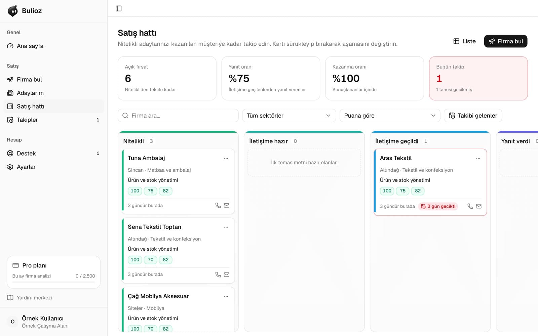Toggle the Takibi gelenler filter
538x336 pixels.
(473, 116)
